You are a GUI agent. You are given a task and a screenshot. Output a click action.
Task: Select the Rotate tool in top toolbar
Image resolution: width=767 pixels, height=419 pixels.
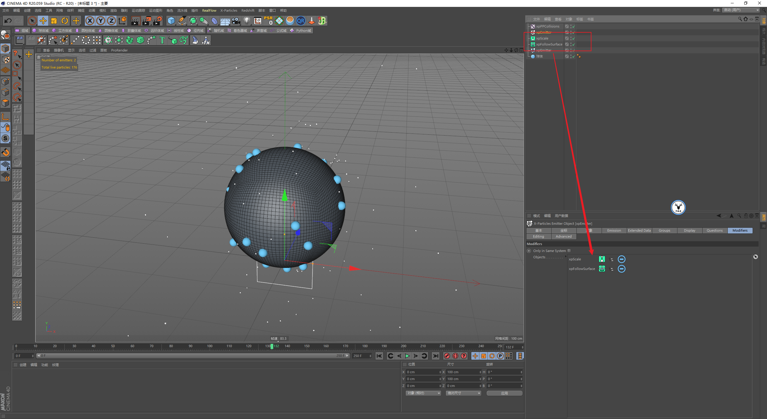click(65, 21)
